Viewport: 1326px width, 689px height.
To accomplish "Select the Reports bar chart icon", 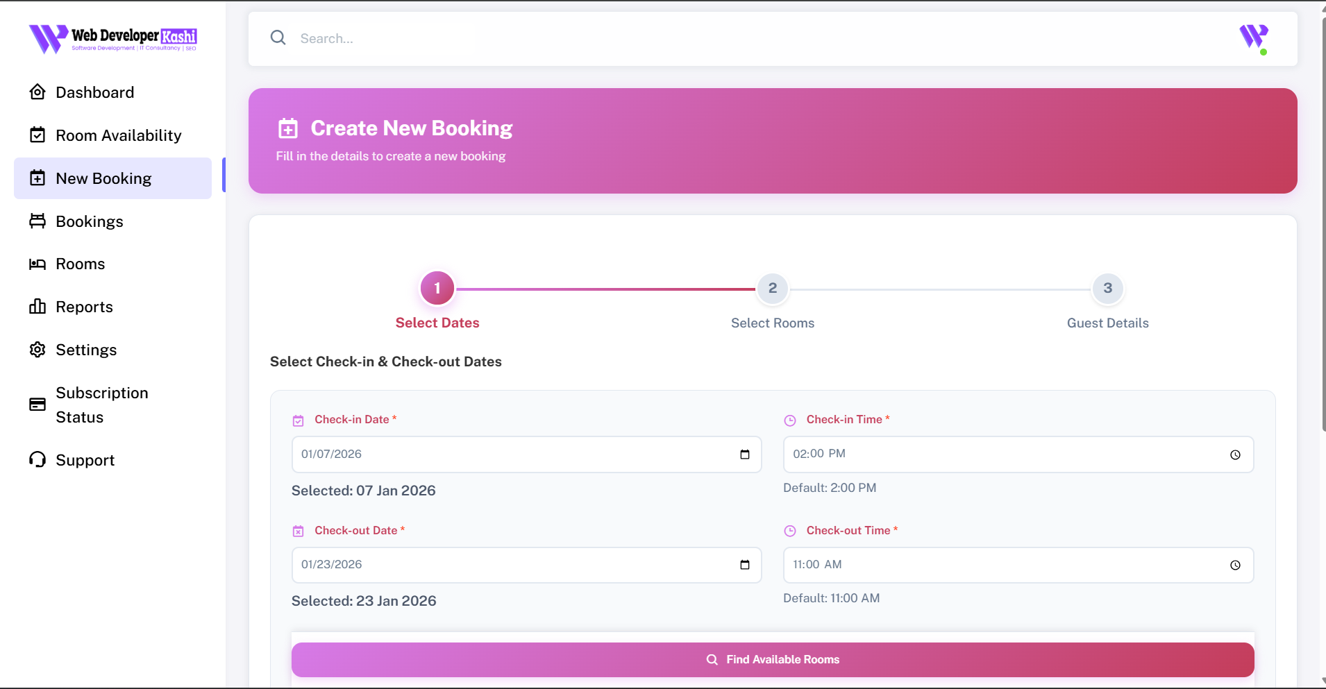I will pyautogui.click(x=38, y=306).
